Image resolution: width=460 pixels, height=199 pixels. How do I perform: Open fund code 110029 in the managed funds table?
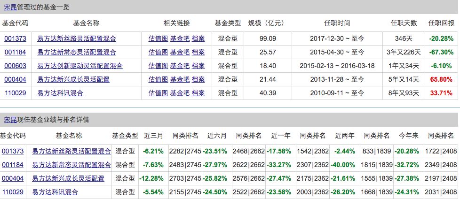coord(15,93)
